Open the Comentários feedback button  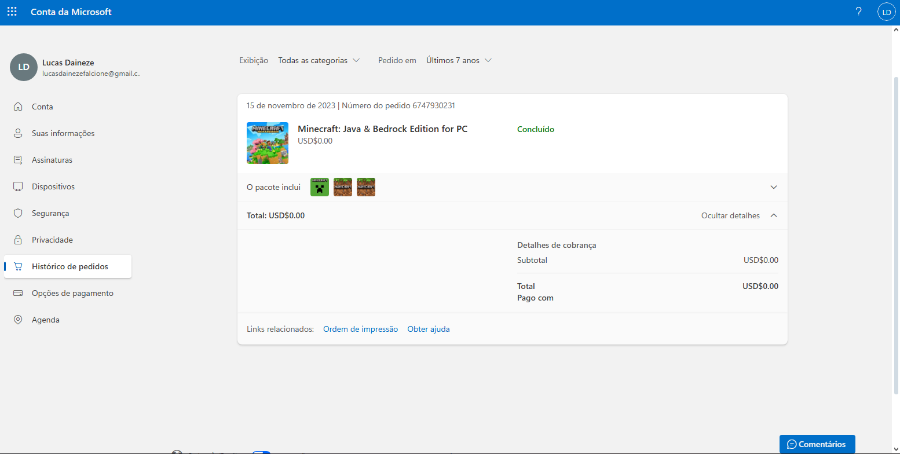(817, 444)
